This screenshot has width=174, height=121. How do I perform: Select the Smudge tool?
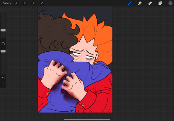[140, 3]
